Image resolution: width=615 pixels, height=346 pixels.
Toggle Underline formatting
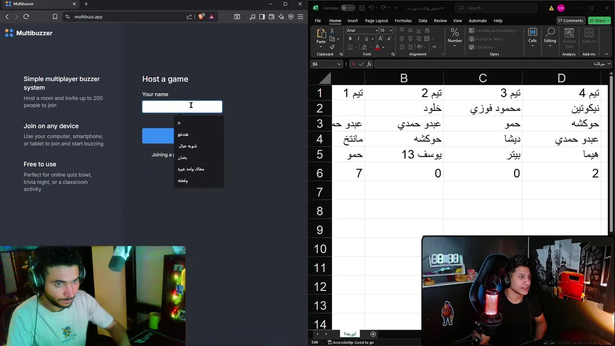pyautogui.click(x=366, y=39)
